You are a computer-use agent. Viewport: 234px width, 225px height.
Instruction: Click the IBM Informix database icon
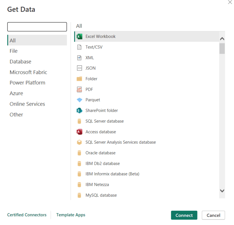pos(80,174)
